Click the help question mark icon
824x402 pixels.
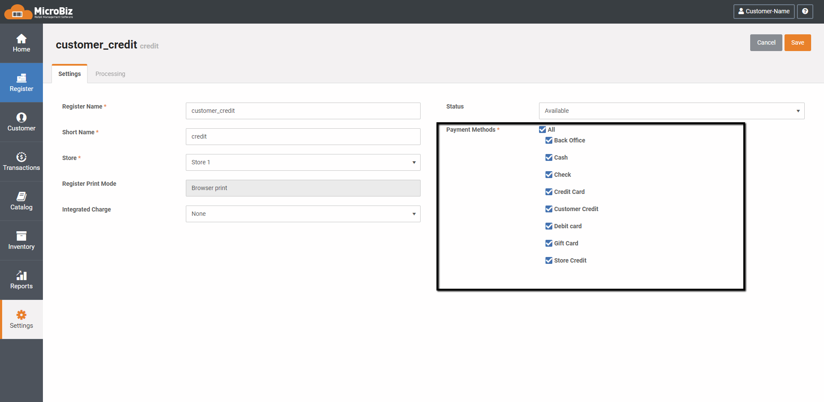pos(805,12)
